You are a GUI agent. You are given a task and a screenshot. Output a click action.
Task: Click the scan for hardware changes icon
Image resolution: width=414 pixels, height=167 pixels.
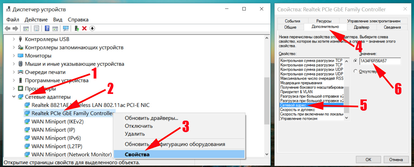(66, 28)
